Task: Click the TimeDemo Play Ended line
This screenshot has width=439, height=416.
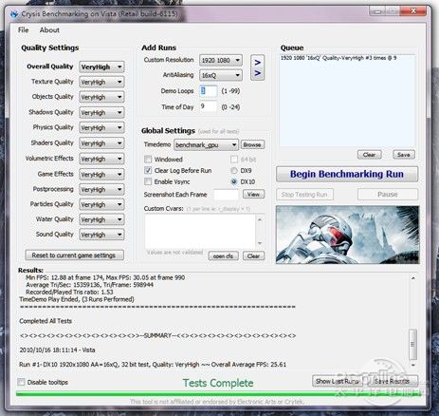Action: point(77,299)
